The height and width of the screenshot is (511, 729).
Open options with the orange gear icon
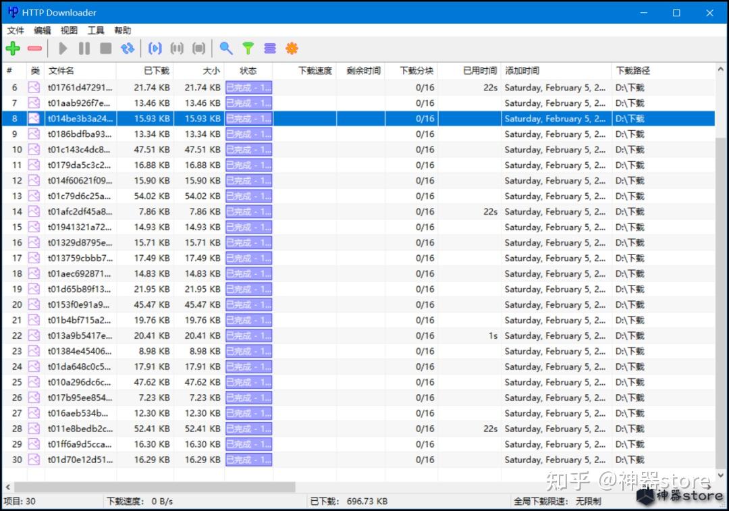(292, 49)
